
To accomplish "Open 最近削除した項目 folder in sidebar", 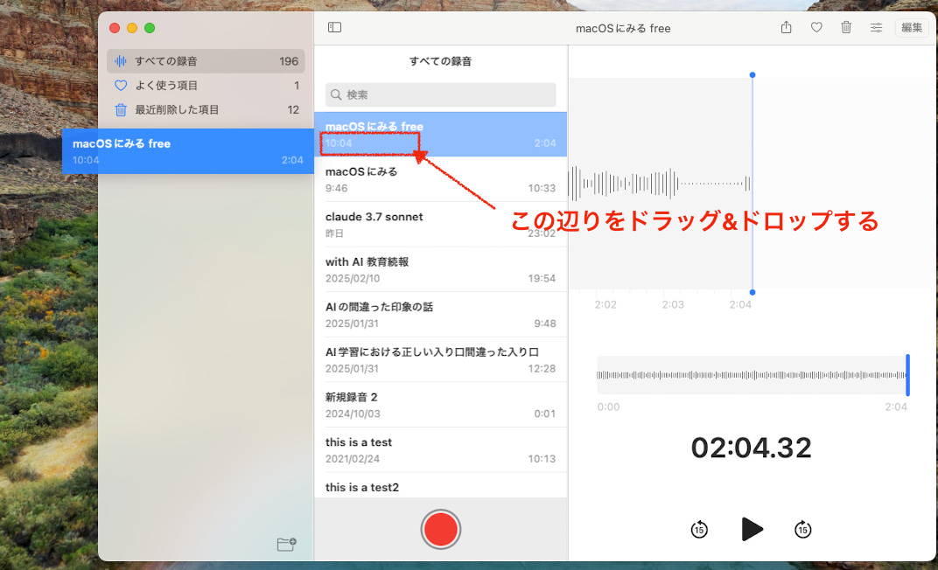I will point(206,110).
